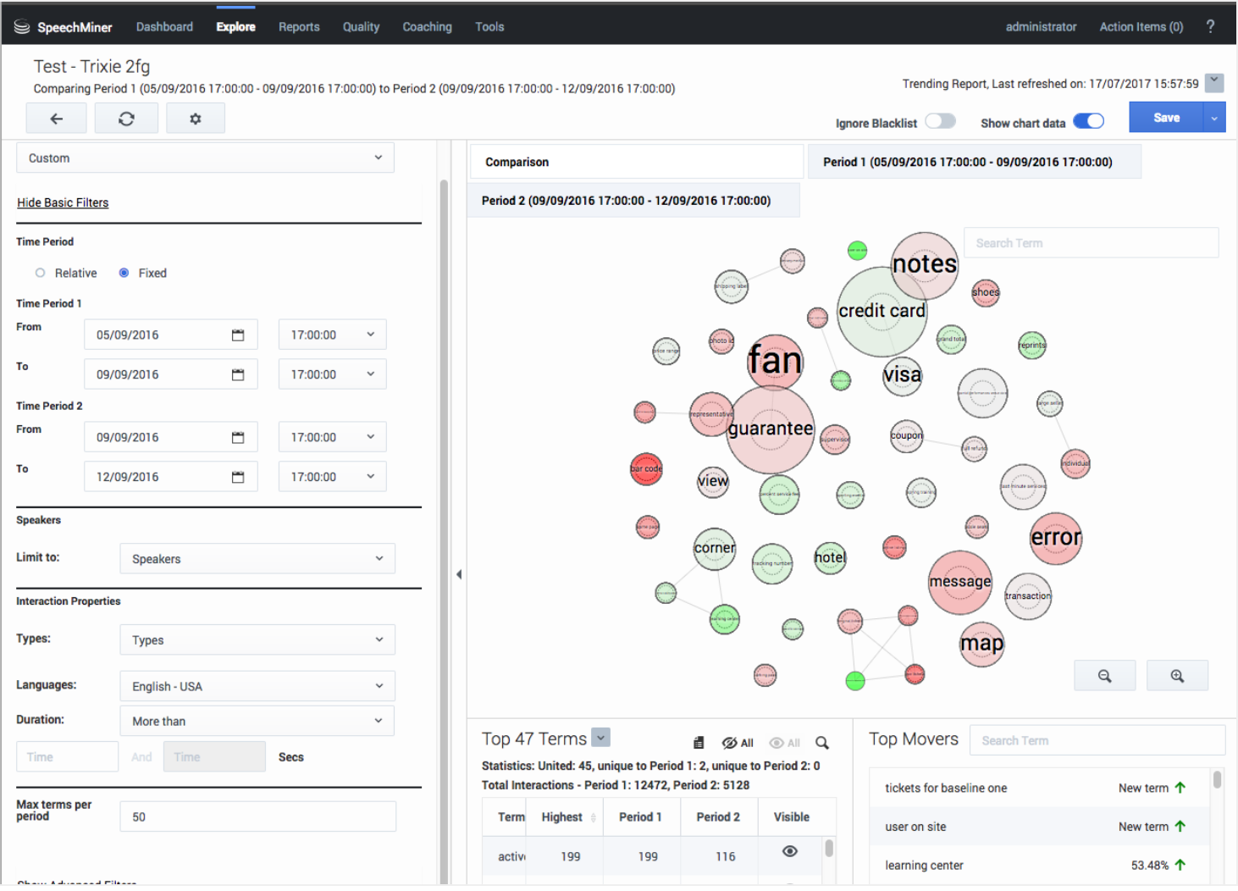Open the Custom filter preset dropdown
Image resolution: width=1238 pixels, height=891 pixels.
(x=206, y=158)
